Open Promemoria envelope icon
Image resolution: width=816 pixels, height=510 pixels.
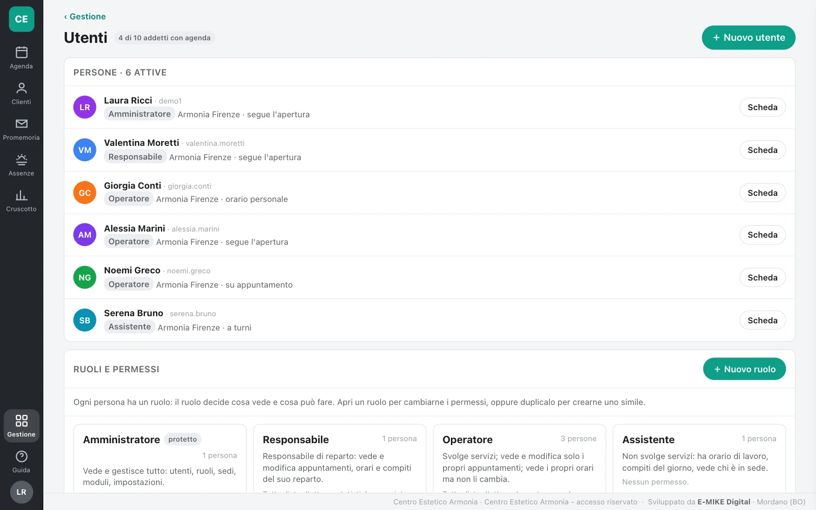(21, 124)
